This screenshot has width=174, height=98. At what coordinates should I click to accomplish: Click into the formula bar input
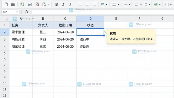103,12
